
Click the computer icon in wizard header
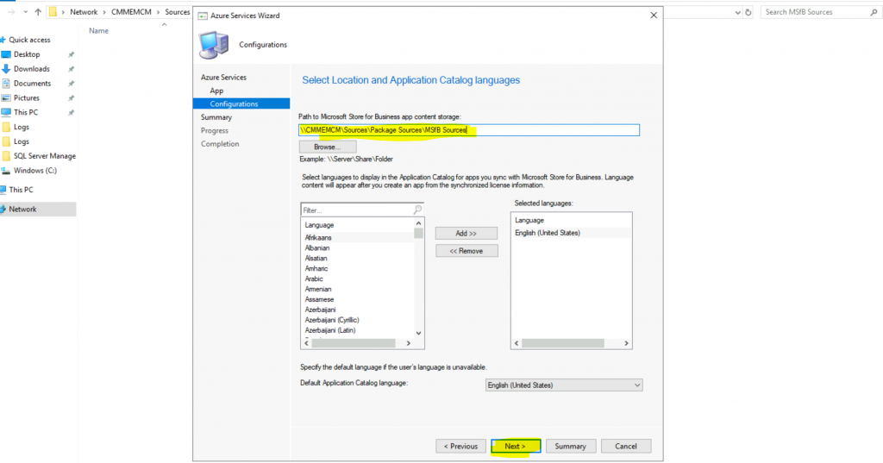[214, 45]
